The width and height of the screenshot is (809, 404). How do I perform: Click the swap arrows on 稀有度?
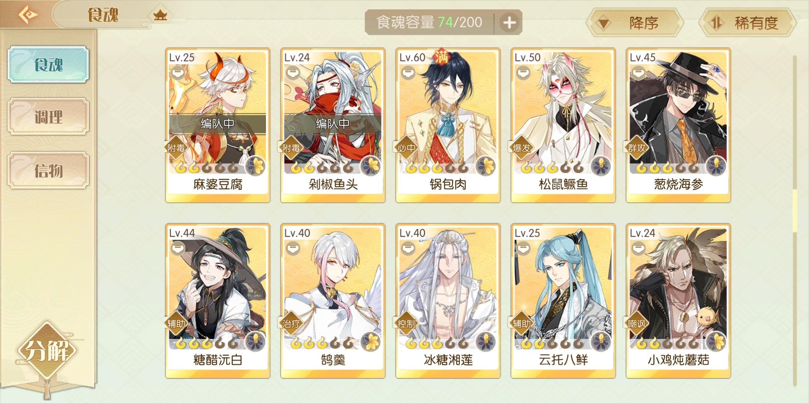716,23
